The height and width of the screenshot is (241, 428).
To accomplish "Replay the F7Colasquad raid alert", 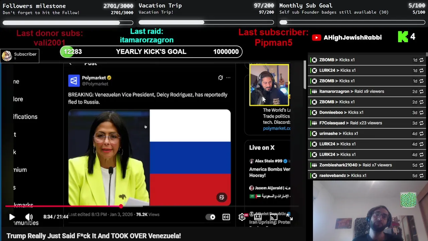I will [421, 123].
